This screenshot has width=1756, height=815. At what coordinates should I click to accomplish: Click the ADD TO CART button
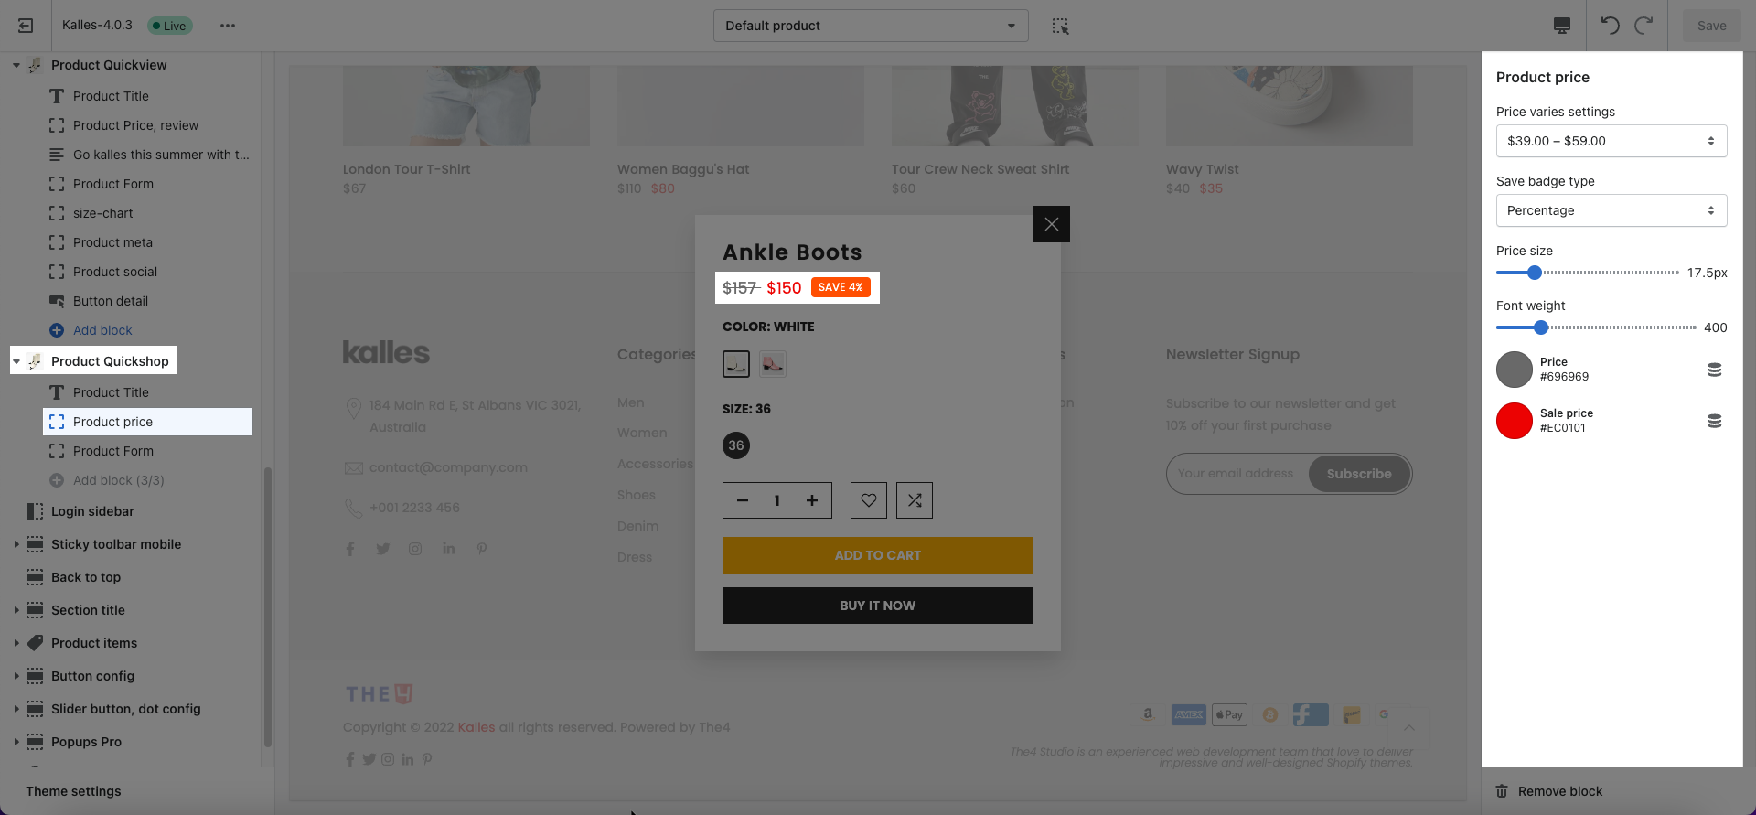(878, 555)
